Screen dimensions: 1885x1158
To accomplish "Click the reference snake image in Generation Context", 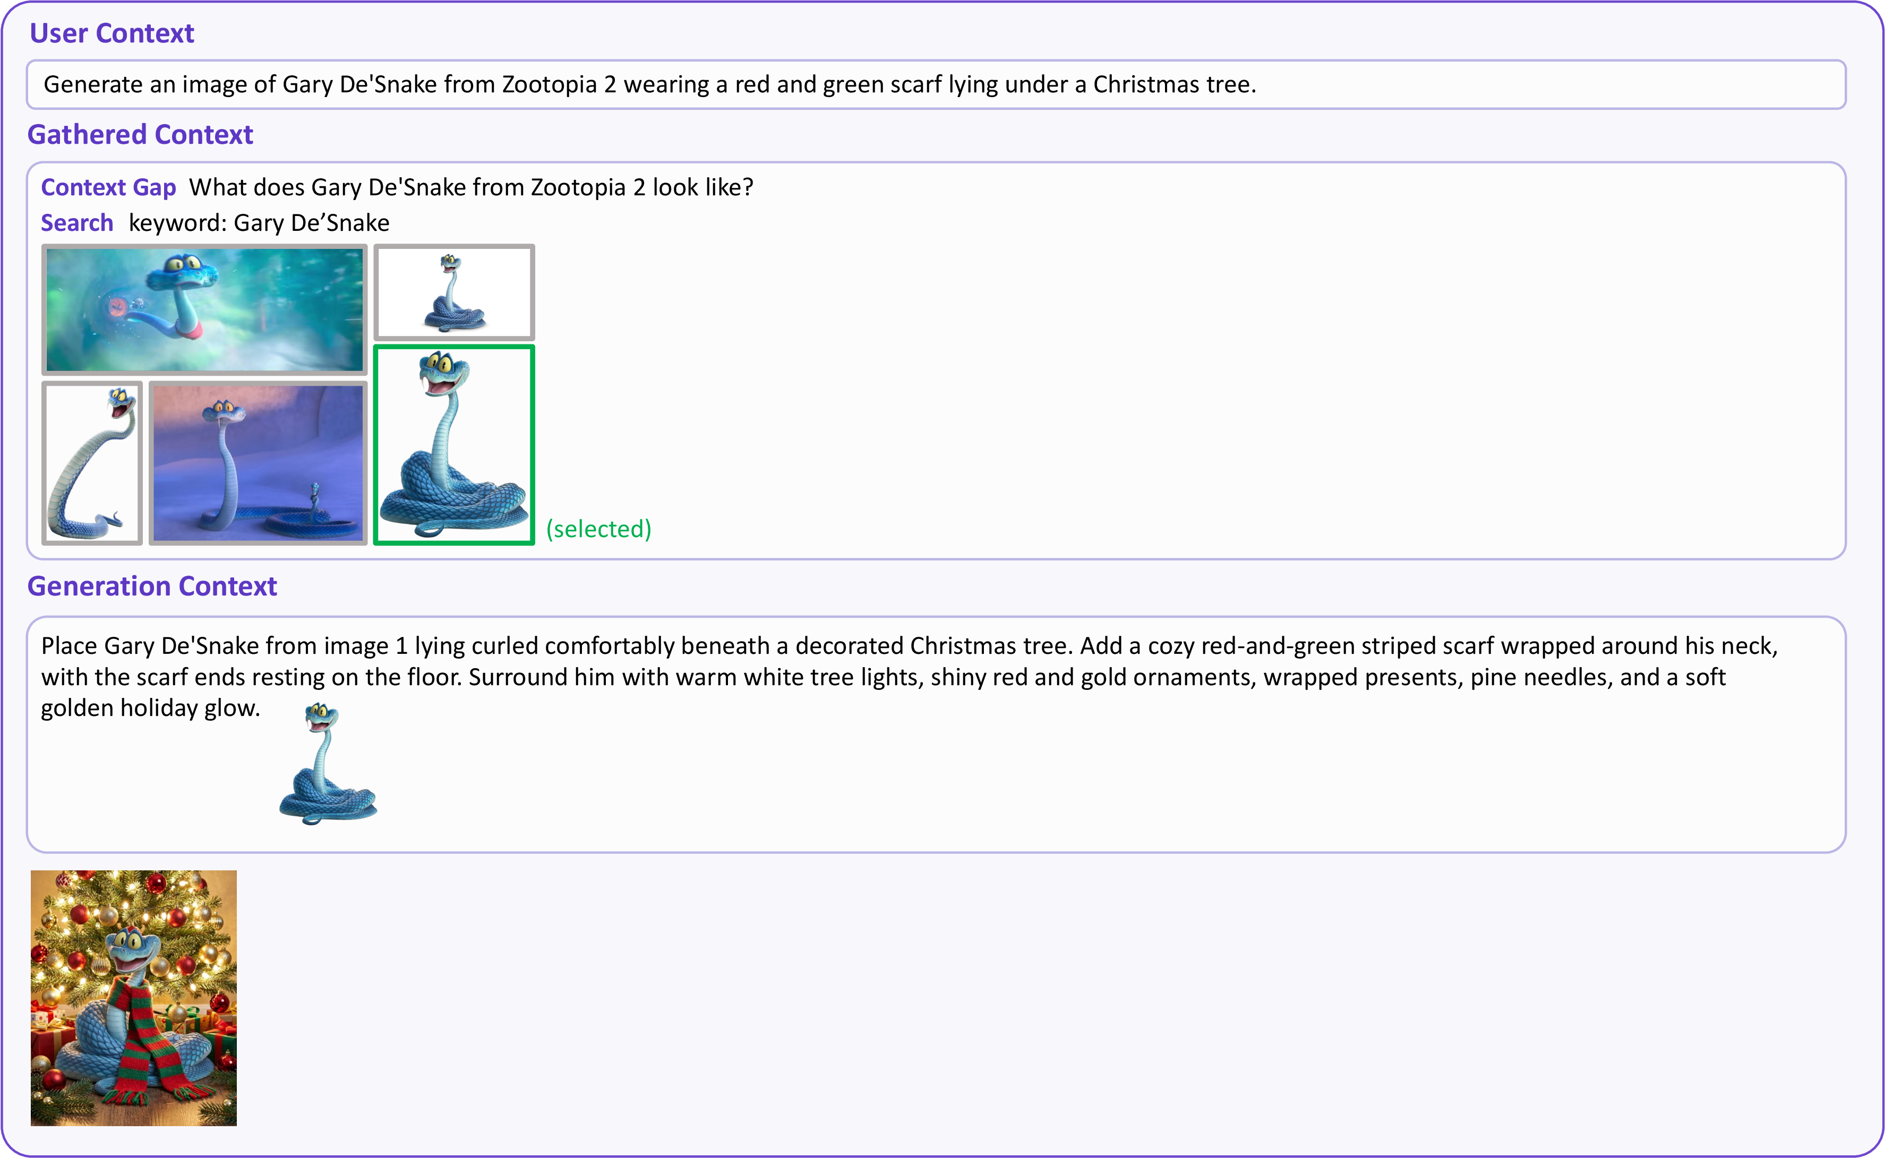I will pos(328,764).
